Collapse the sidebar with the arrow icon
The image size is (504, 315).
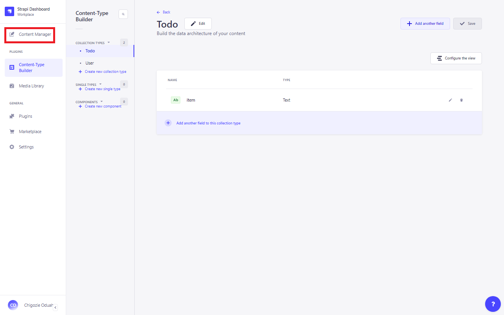click(56, 308)
